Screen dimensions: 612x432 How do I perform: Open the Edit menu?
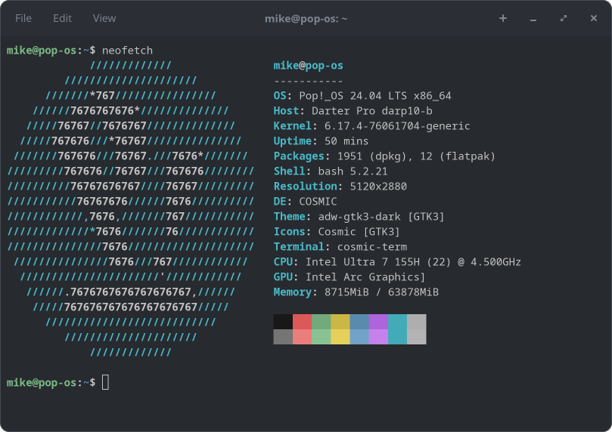click(63, 18)
